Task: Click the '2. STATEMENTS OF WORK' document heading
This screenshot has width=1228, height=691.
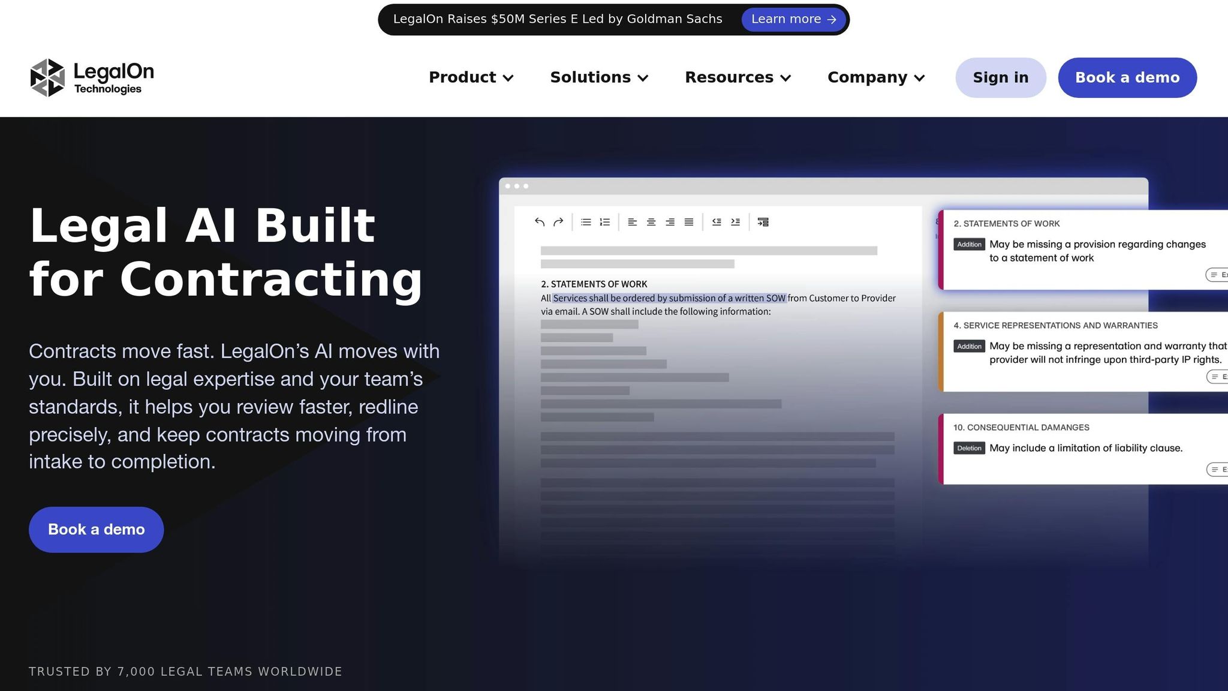Action: pyautogui.click(x=594, y=284)
